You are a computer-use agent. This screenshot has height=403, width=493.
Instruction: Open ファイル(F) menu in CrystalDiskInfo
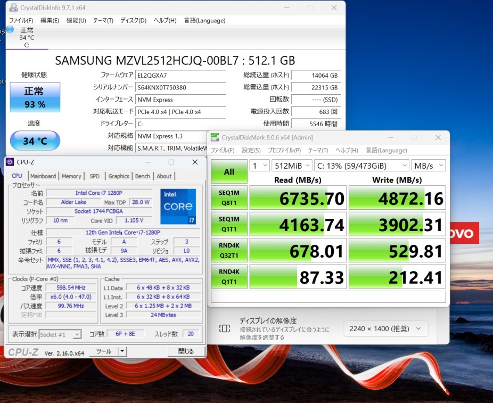coord(21,20)
